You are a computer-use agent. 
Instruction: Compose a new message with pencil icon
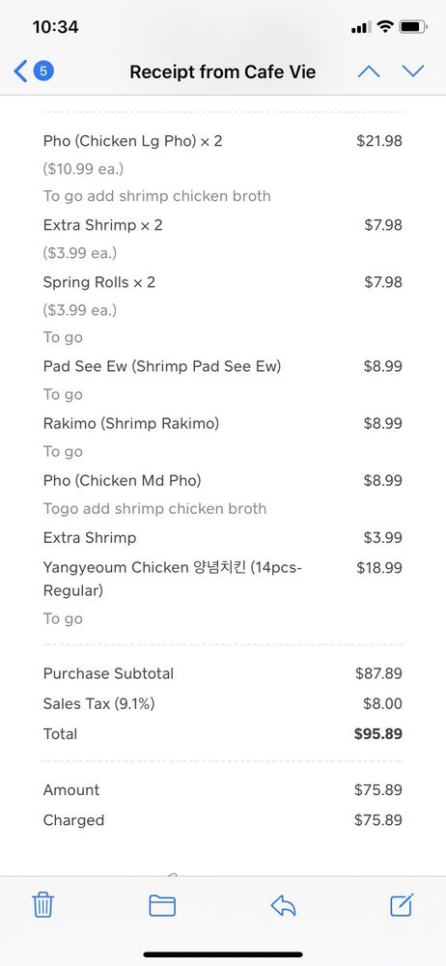tap(403, 904)
